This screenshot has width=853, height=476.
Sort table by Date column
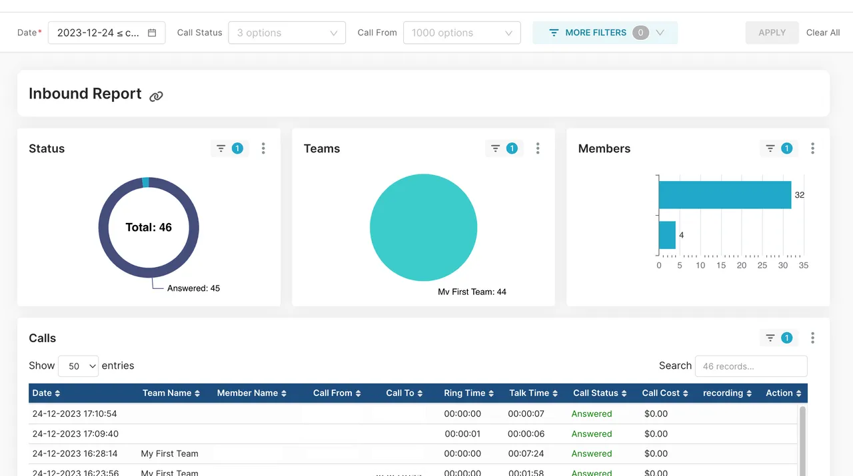point(47,393)
